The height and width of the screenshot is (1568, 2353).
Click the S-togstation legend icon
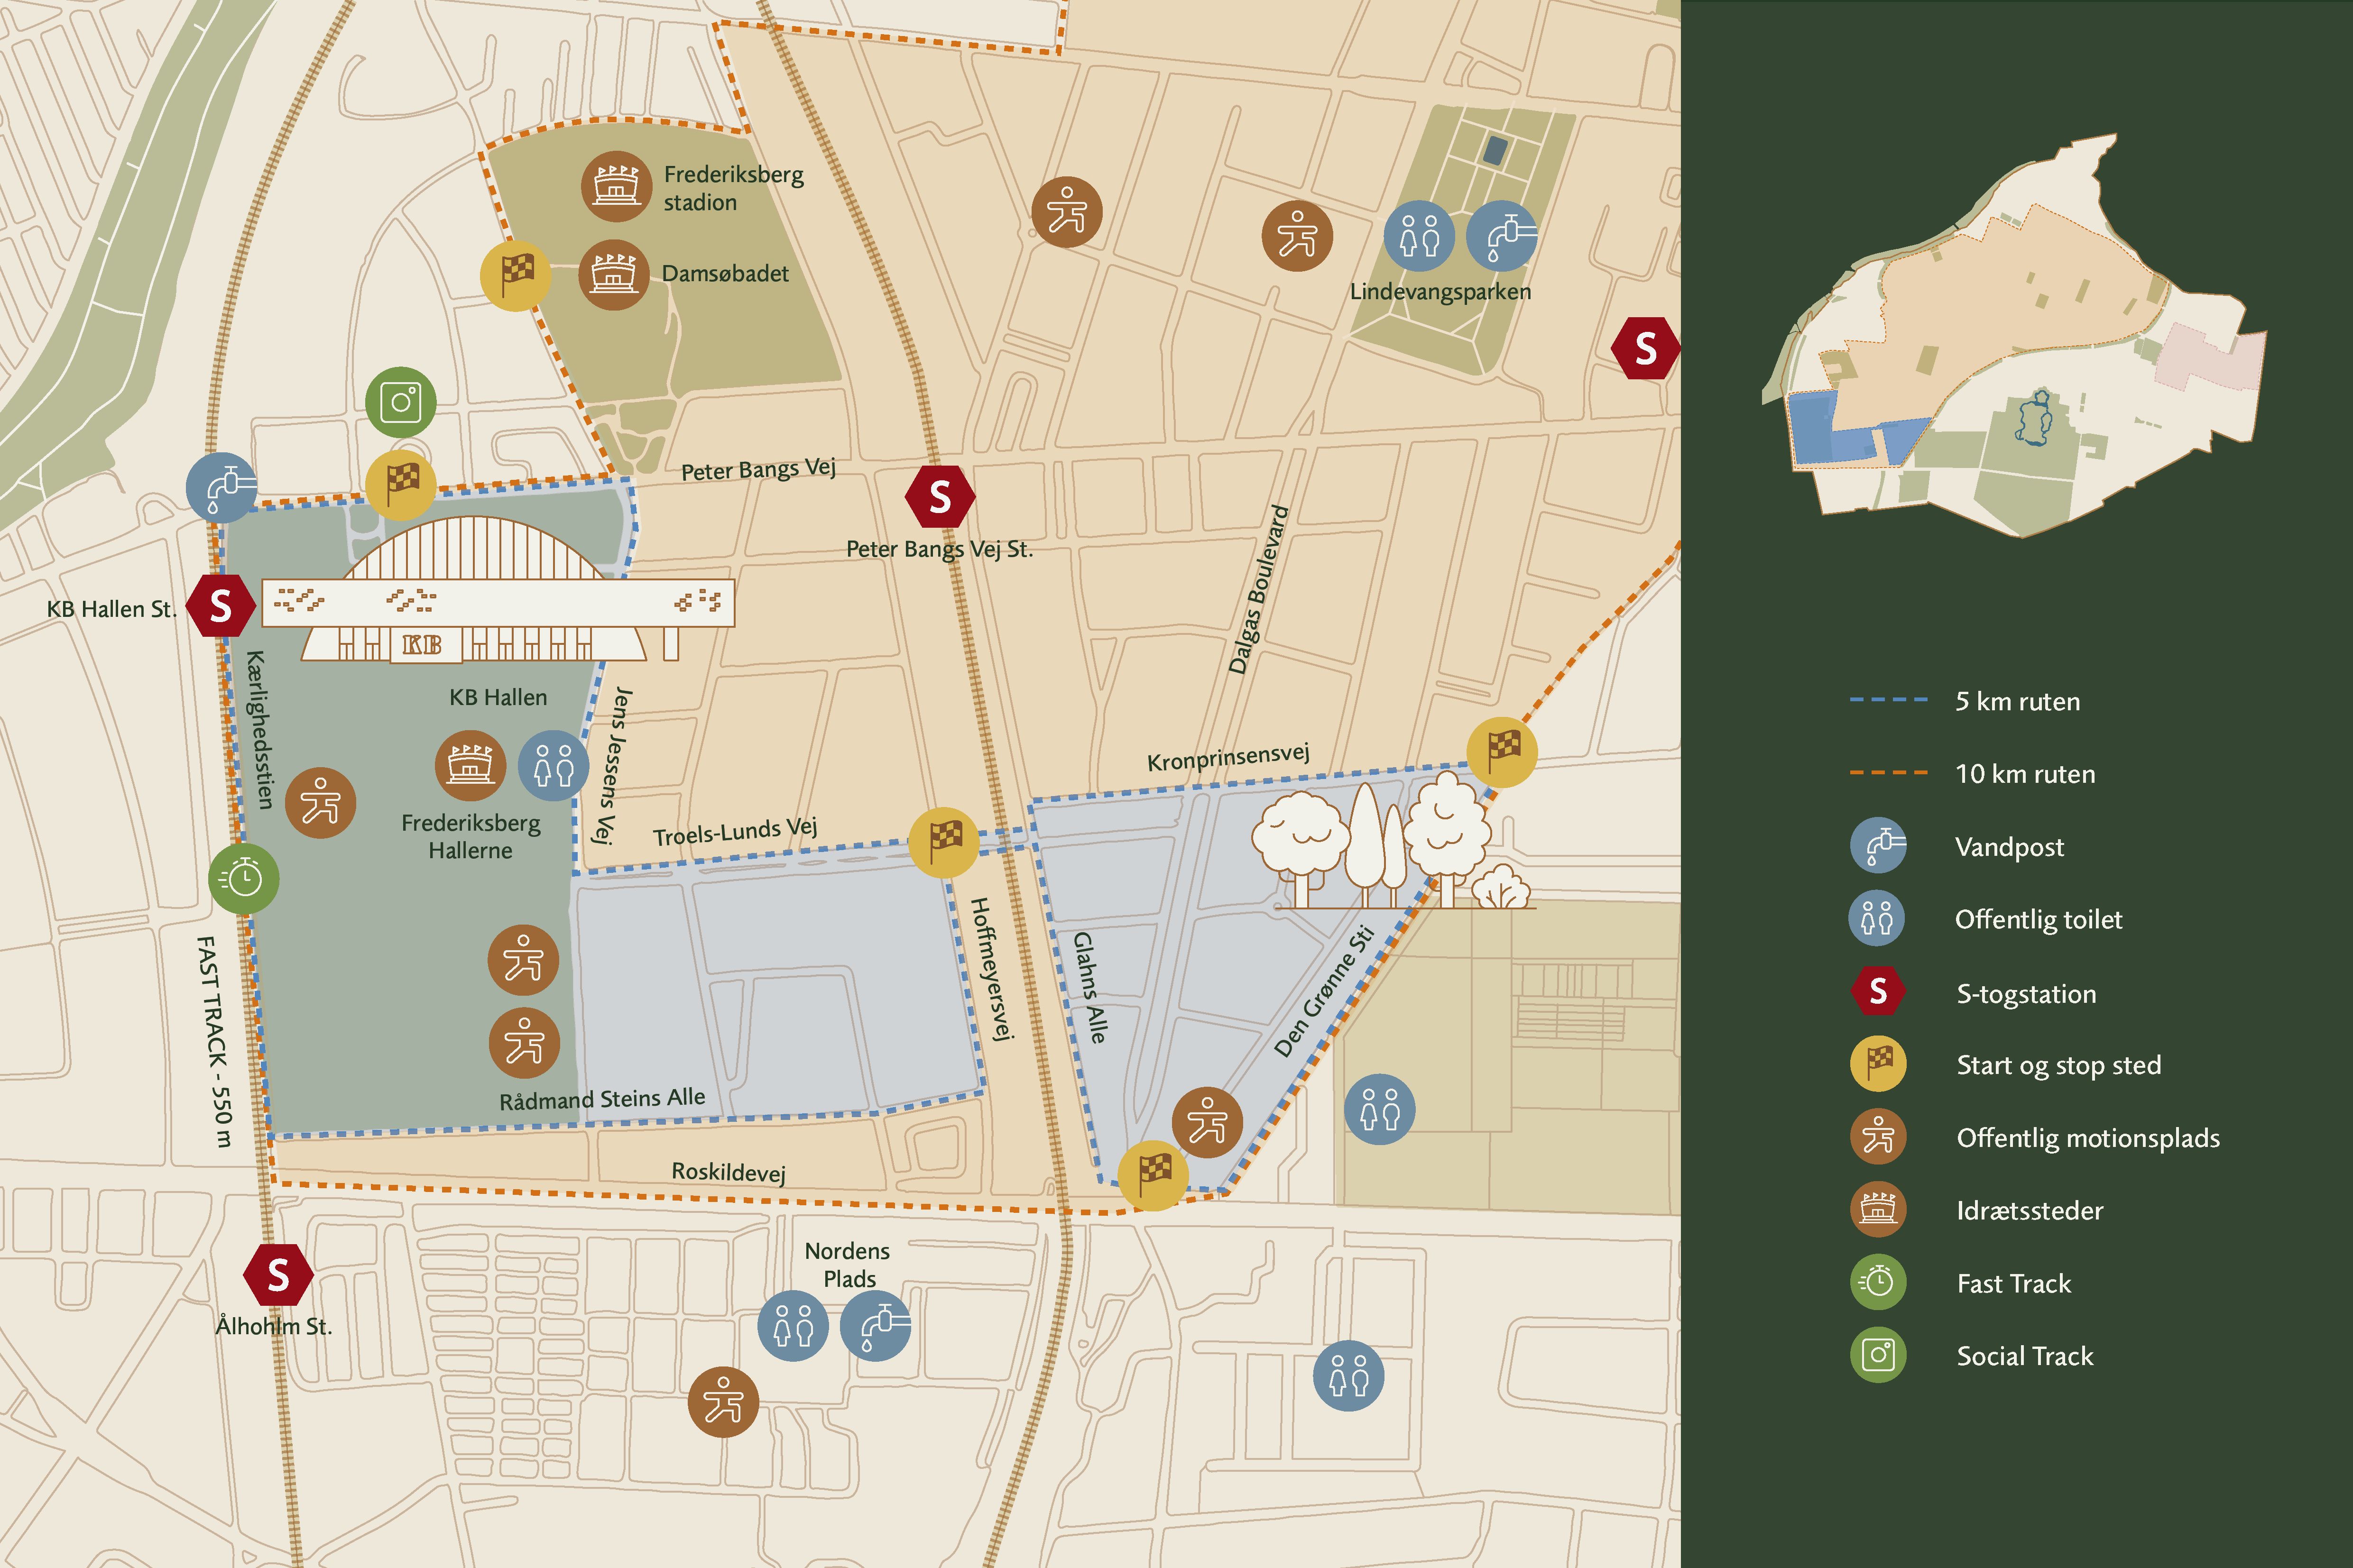tap(1878, 991)
